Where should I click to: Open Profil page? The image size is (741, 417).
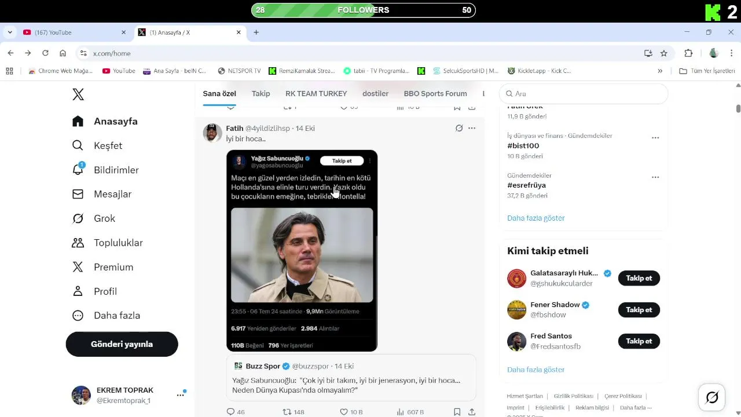[94, 291]
